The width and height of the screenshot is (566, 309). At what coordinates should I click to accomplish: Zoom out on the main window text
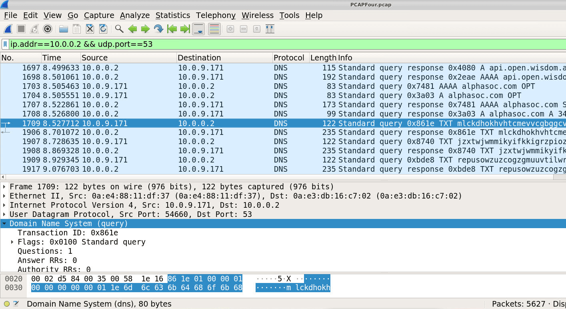pyautogui.click(x=244, y=29)
